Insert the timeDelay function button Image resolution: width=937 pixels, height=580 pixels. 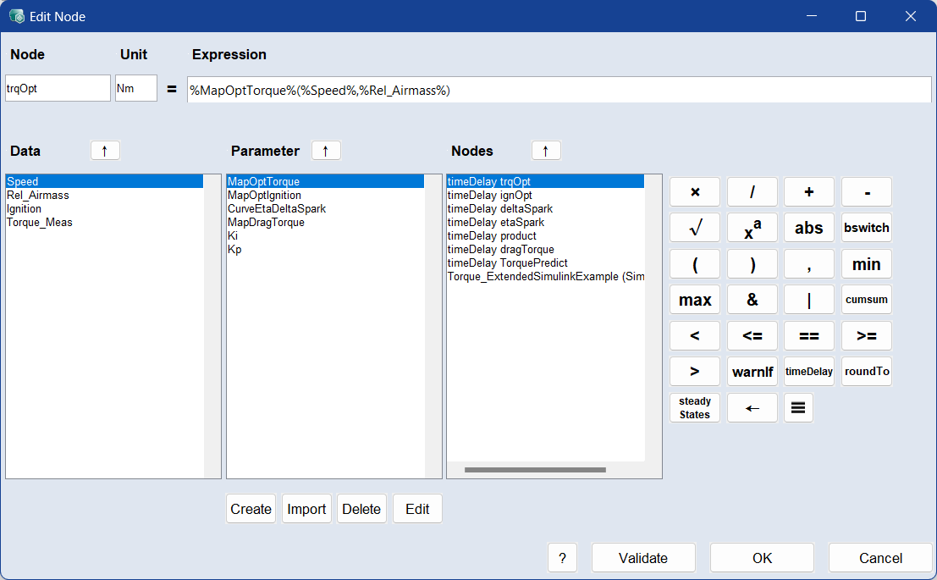808,372
